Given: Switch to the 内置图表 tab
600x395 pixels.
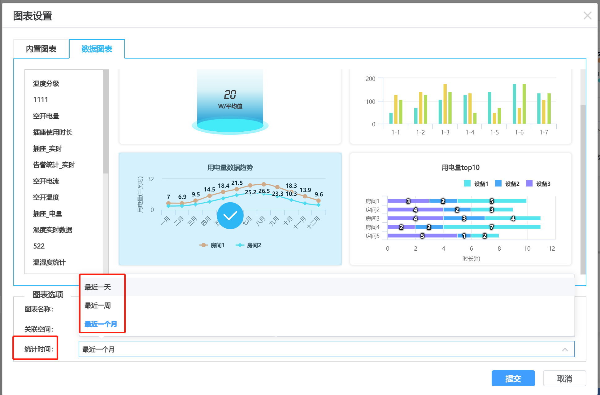Looking at the screenshot, I should (41, 49).
